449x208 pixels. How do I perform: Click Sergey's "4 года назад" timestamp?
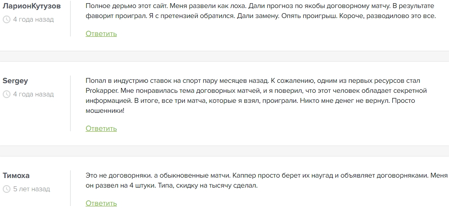coord(33,94)
